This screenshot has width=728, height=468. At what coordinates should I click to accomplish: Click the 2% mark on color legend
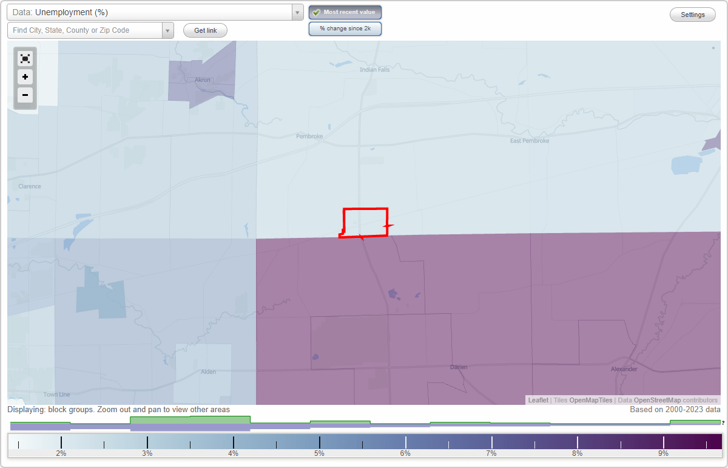(61, 453)
